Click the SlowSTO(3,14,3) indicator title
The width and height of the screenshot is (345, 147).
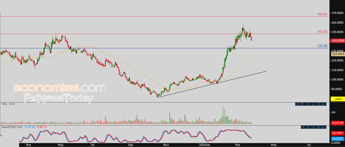pos(12,127)
